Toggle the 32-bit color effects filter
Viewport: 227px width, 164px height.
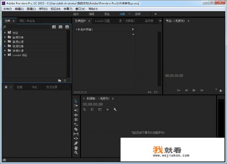click(x=61, y=27)
